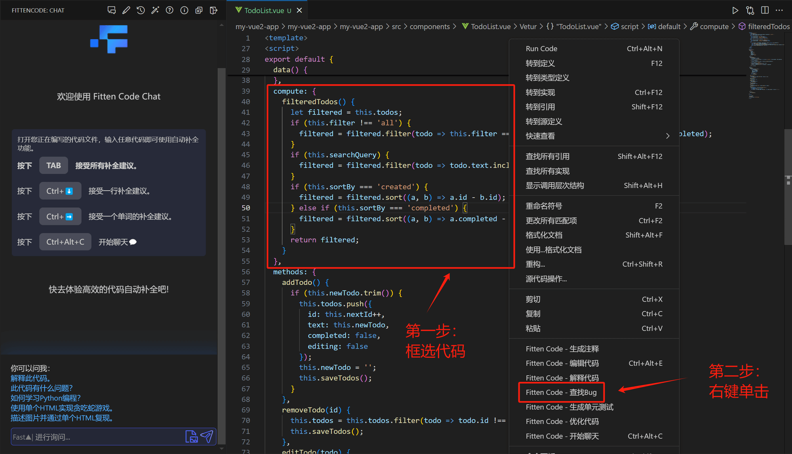This screenshot has height=454, width=792.
Task: Click the link 使用单个HTML实现贪吃蛇游戏。
Action: tap(63, 408)
